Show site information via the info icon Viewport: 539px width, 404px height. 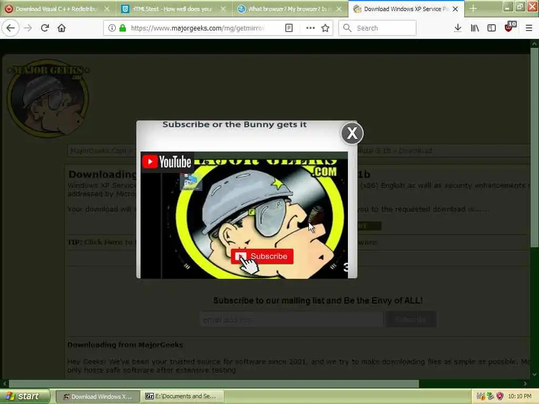(112, 28)
